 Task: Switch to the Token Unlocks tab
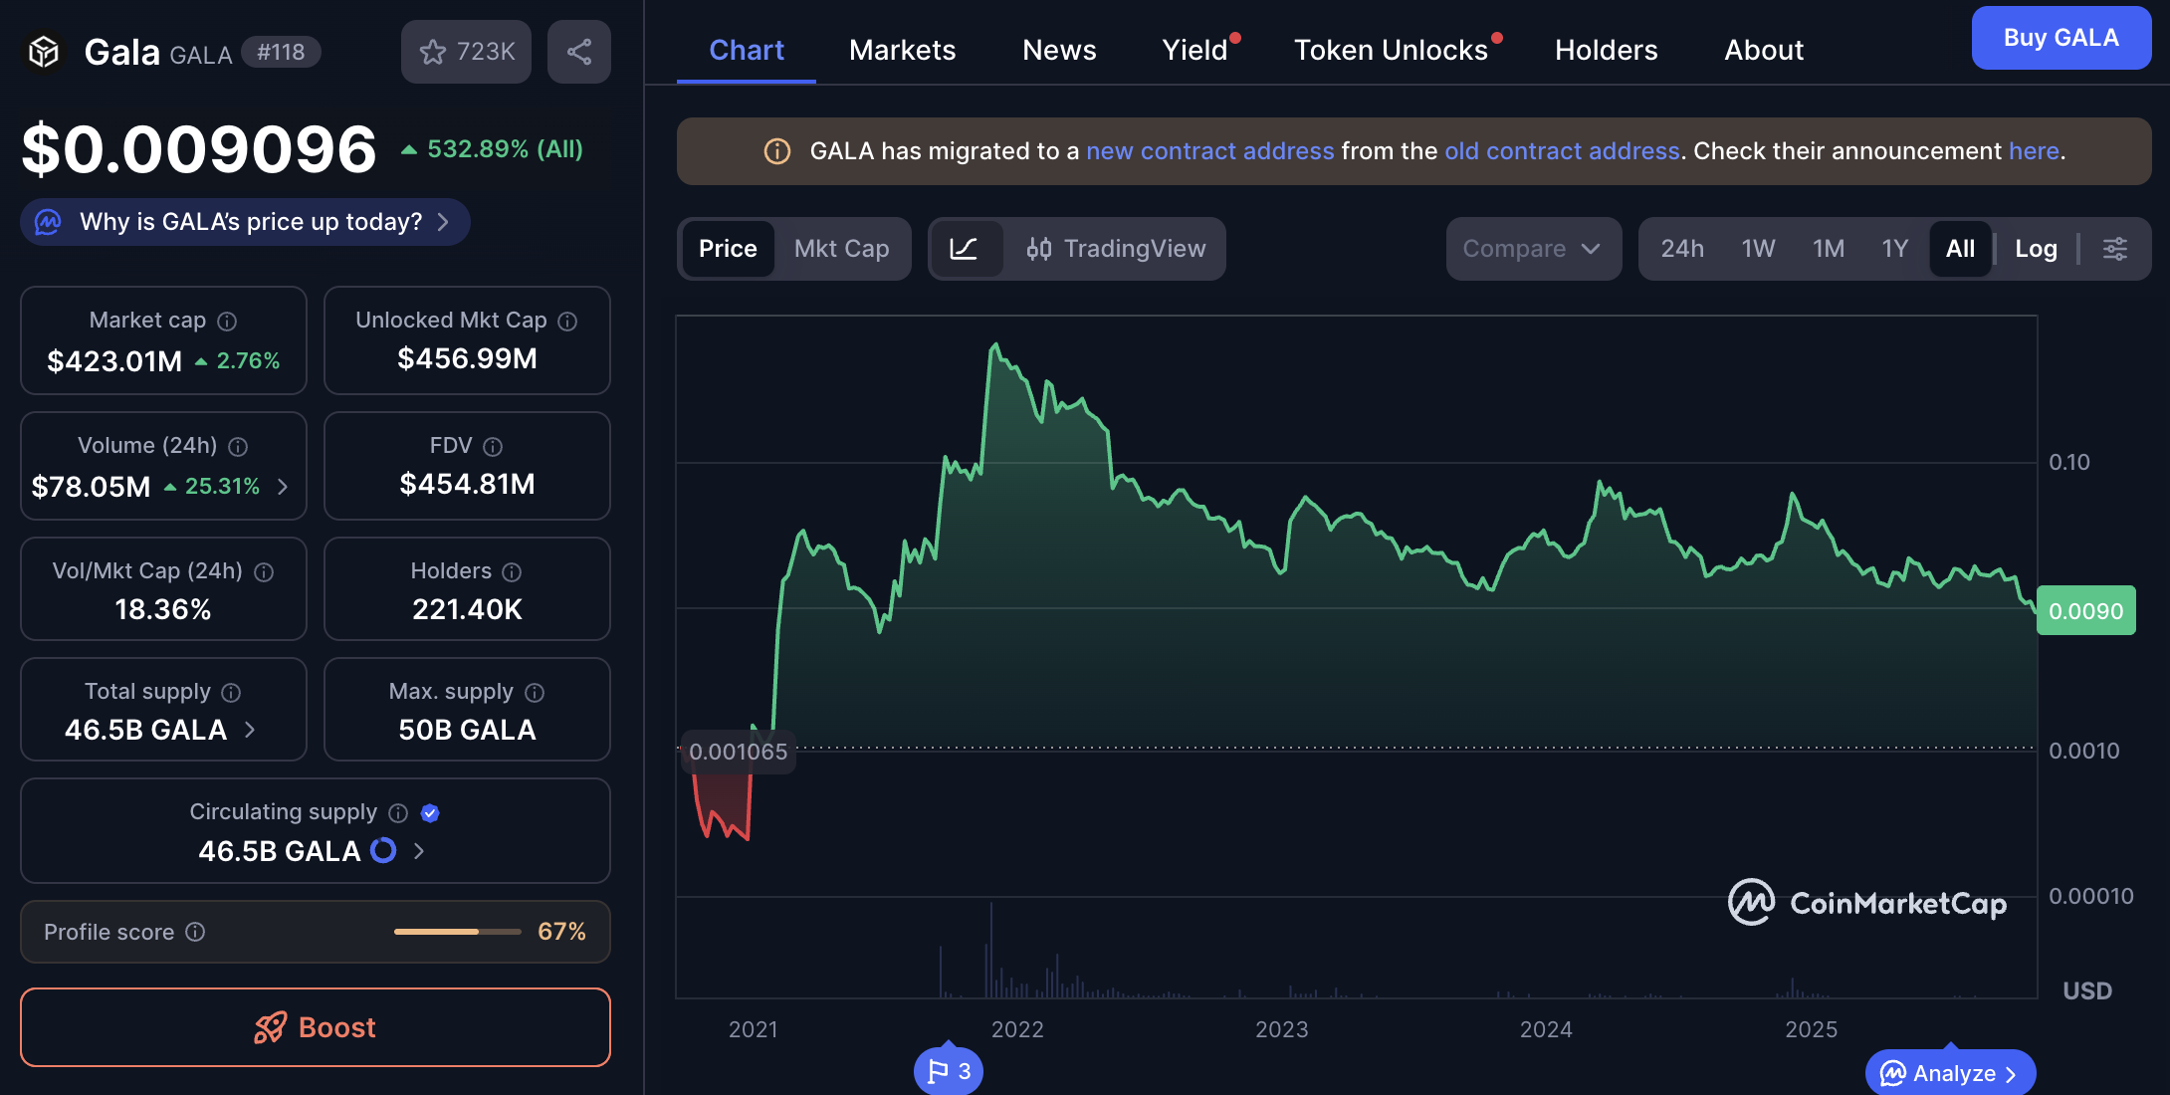point(1391,50)
